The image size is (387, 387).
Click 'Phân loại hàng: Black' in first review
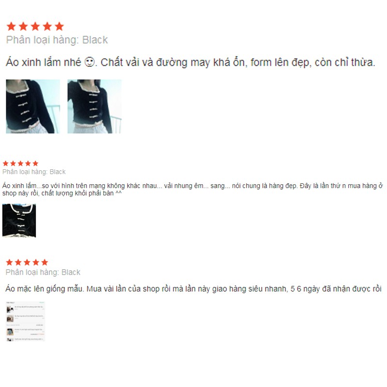57,40
